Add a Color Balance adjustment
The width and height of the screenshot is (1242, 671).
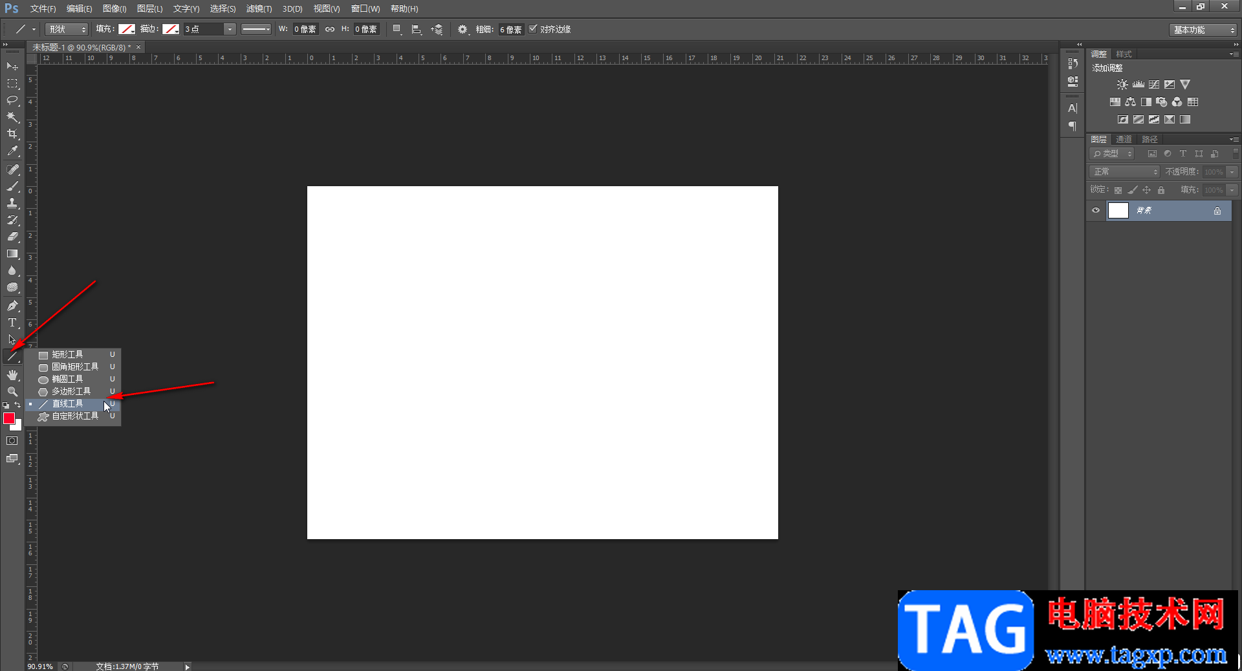[x=1130, y=102]
